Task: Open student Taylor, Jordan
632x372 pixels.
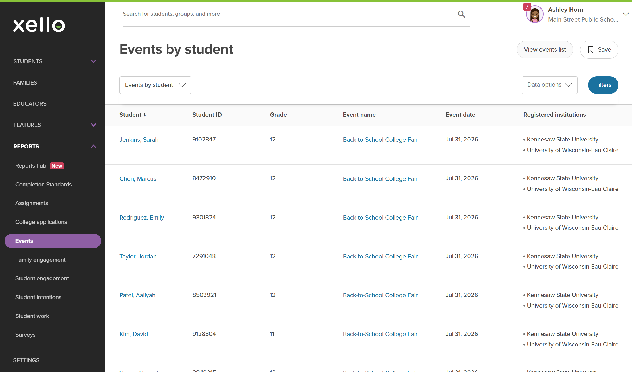Action: pyautogui.click(x=138, y=257)
